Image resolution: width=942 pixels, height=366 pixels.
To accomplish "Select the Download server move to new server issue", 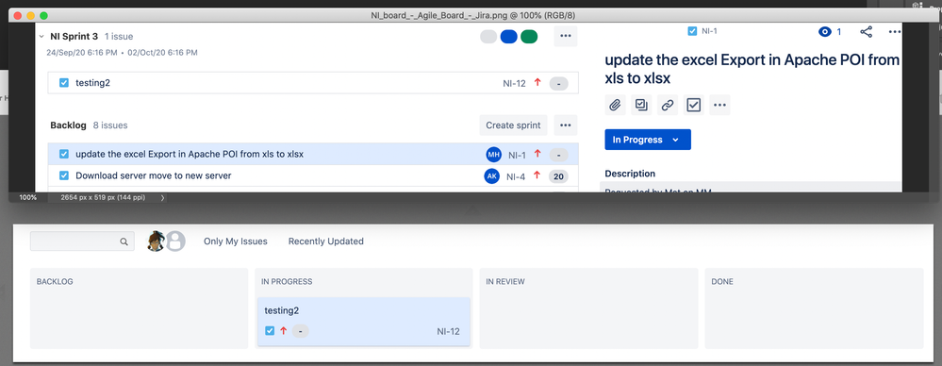I will [x=313, y=176].
